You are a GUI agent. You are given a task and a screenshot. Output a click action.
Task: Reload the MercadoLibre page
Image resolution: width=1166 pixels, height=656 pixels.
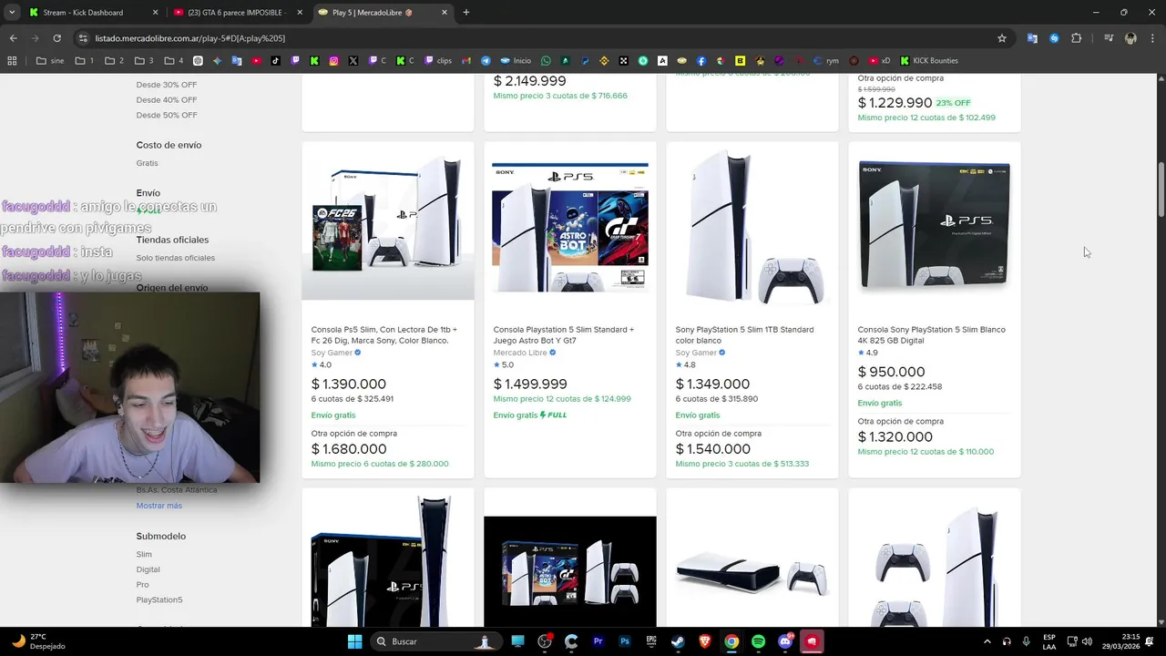pos(56,38)
